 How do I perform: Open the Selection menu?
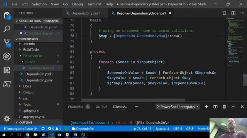coord(39,4)
